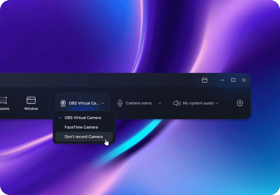Click the microphone icon
This screenshot has width=280, height=195.
[x=120, y=103]
